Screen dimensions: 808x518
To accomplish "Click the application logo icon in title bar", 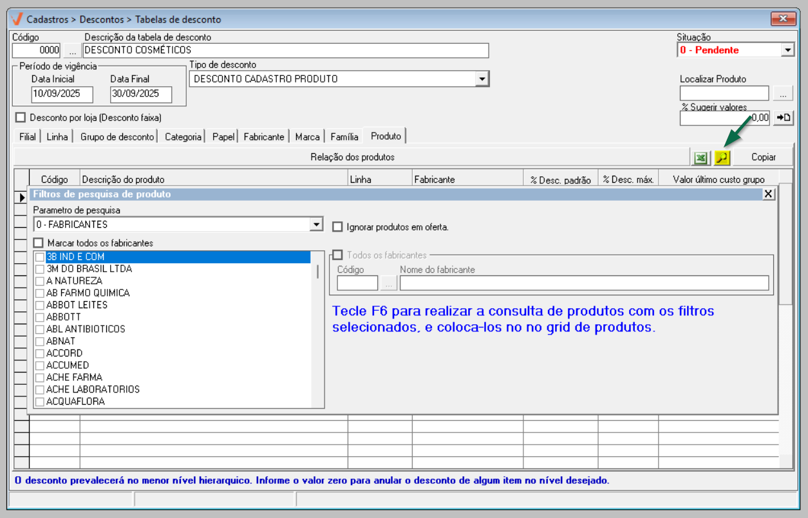I will coord(17,19).
